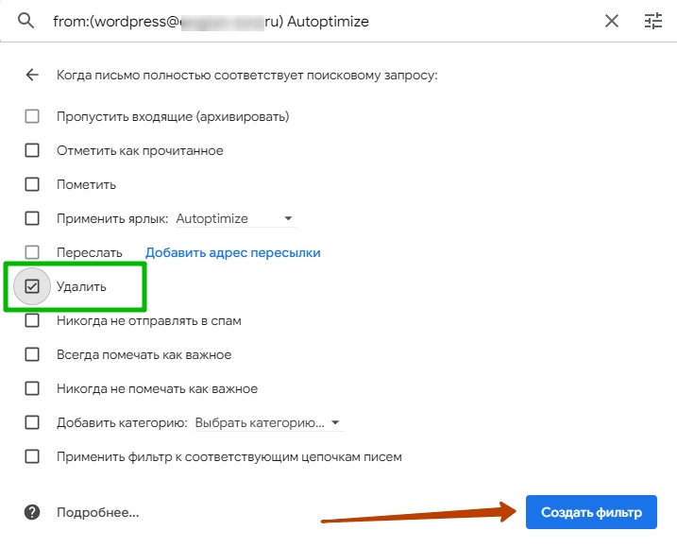The width and height of the screenshot is (677, 548).
Task: Open the Autoptimize label dropdown
Action: (235, 218)
